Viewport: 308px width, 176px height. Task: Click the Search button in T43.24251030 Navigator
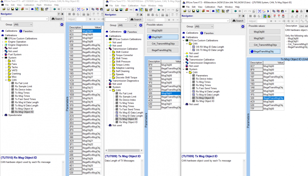(x=136, y=19)
